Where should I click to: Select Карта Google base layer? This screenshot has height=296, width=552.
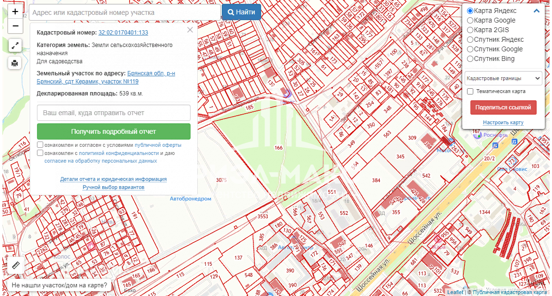[470, 21]
